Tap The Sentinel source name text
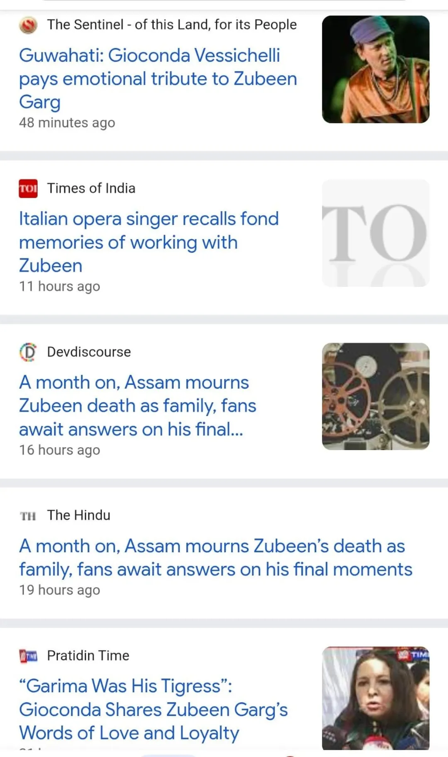 [x=172, y=25]
